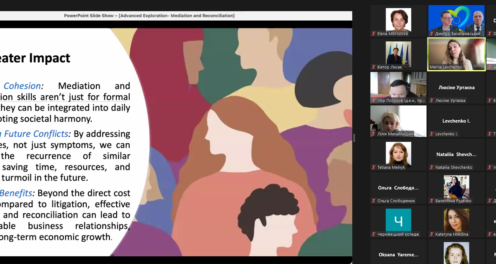Image resolution: width=496 pixels, height=264 pixels.
Task: Click muted mic icon beside Дмитро Васильківський
Action: tap(432, 34)
